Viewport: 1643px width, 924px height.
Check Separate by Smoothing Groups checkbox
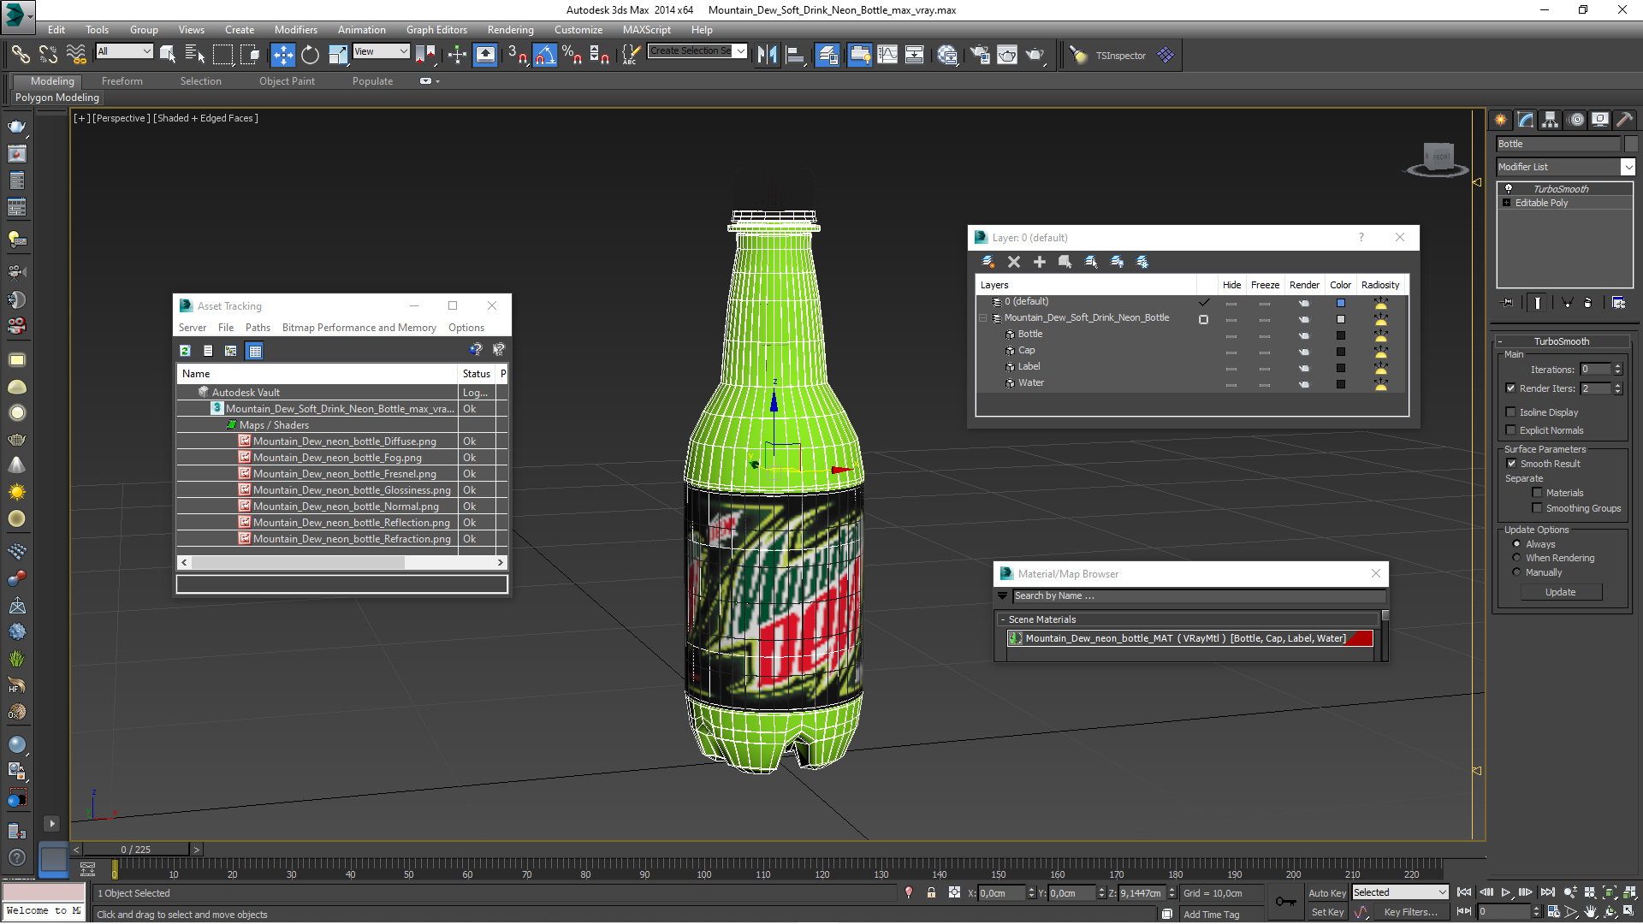(x=1537, y=508)
